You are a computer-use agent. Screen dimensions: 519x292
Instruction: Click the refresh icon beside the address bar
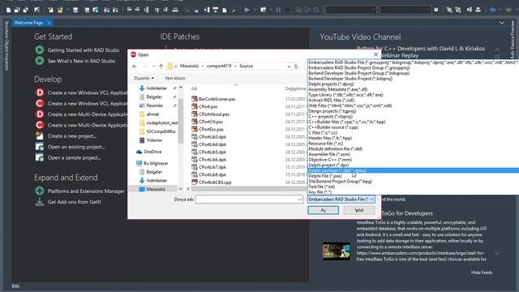(x=296, y=67)
